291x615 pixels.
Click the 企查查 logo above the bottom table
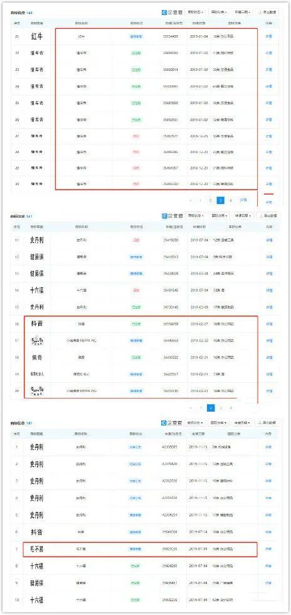(x=171, y=423)
